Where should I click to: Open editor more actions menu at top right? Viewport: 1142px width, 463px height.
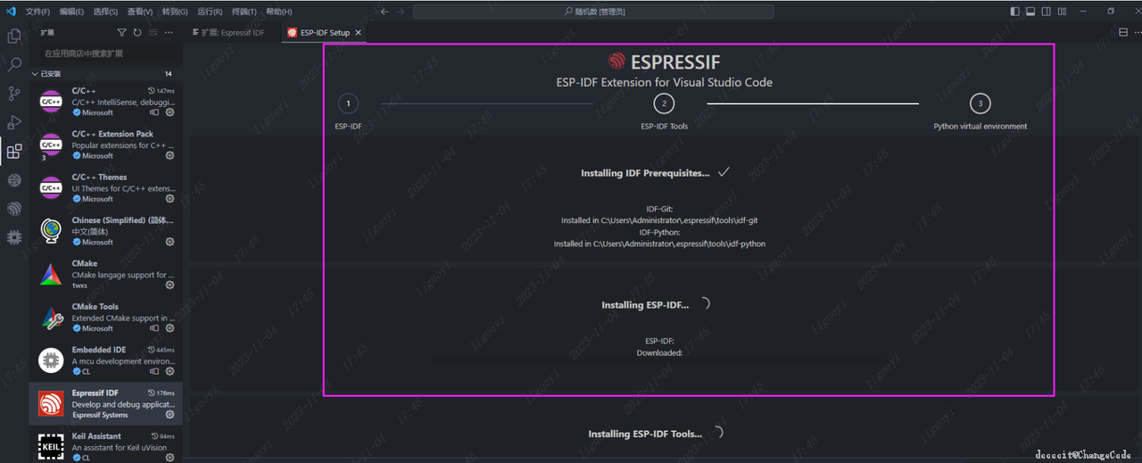coord(1137,32)
